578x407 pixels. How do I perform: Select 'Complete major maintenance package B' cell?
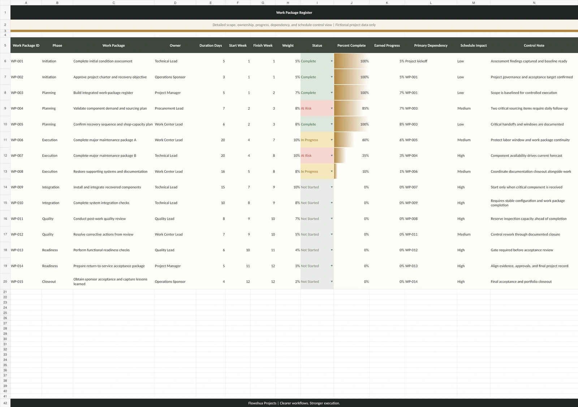pyautogui.click(x=113, y=156)
